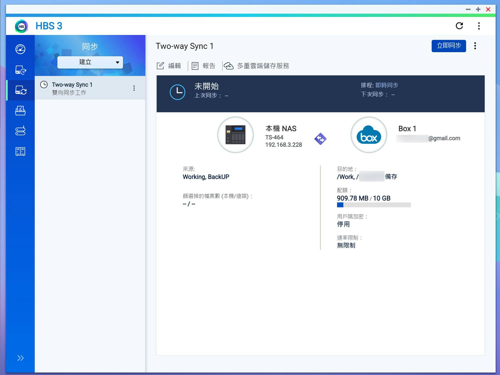The image size is (500, 375).
Task: Open the Jobs sidebar icon
Action: point(20,111)
